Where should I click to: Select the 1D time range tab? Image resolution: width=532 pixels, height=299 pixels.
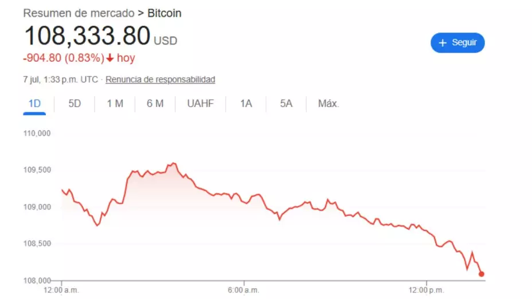click(x=34, y=104)
